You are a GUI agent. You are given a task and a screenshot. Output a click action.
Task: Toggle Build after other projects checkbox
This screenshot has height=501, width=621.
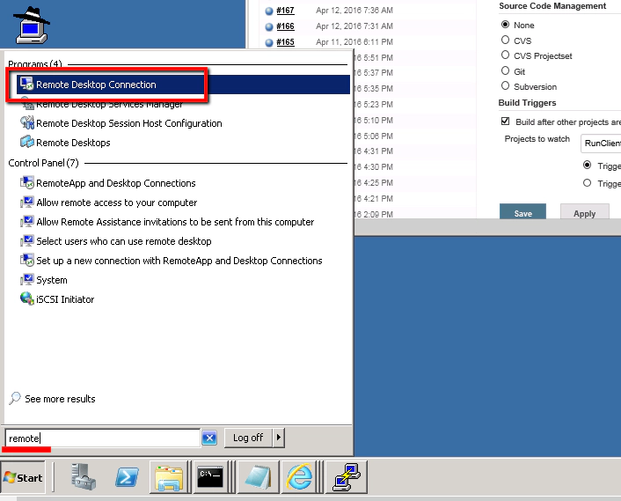pos(506,122)
